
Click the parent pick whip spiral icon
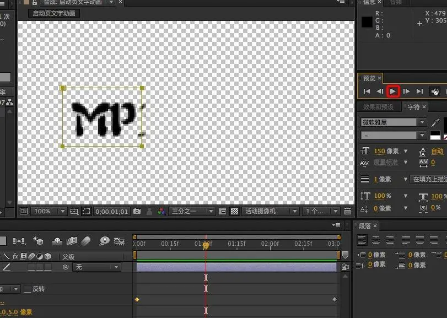[x=66, y=267]
